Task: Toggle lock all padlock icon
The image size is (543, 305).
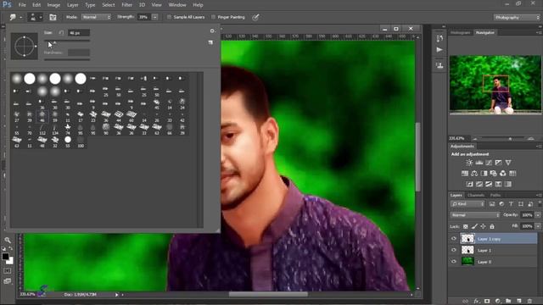Action: [x=492, y=226]
